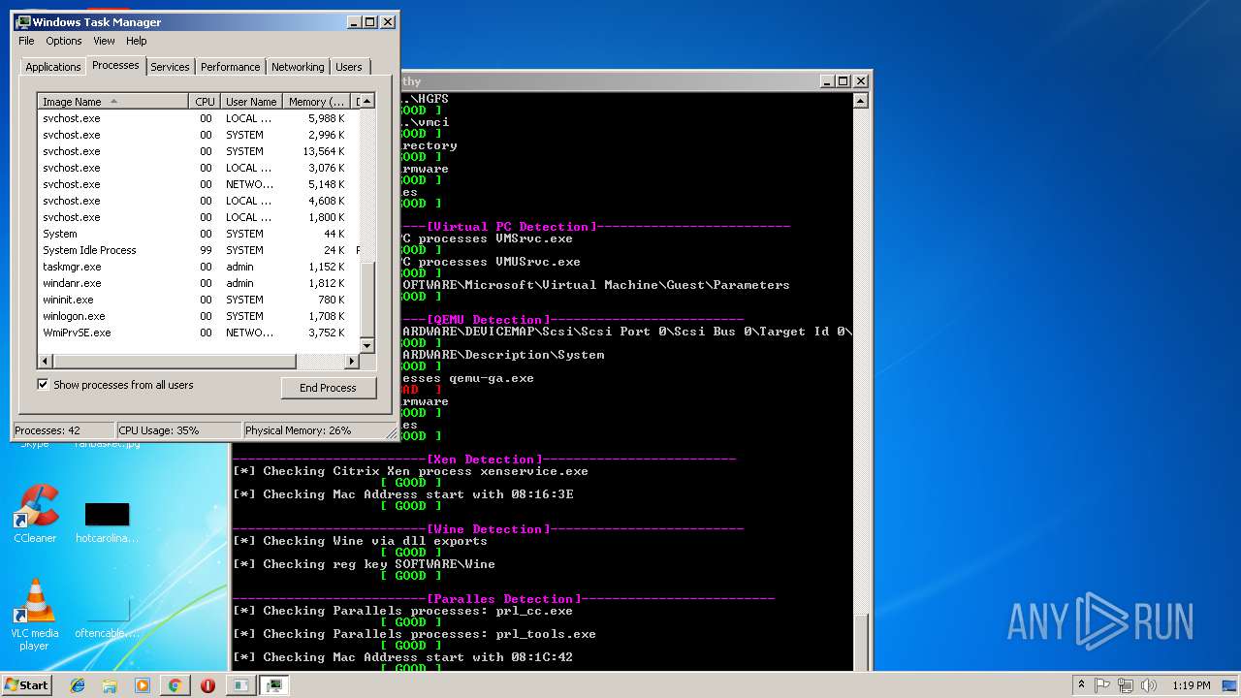Image resolution: width=1241 pixels, height=698 pixels.
Task: Switch to the Applications tab
Action: click(53, 67)
